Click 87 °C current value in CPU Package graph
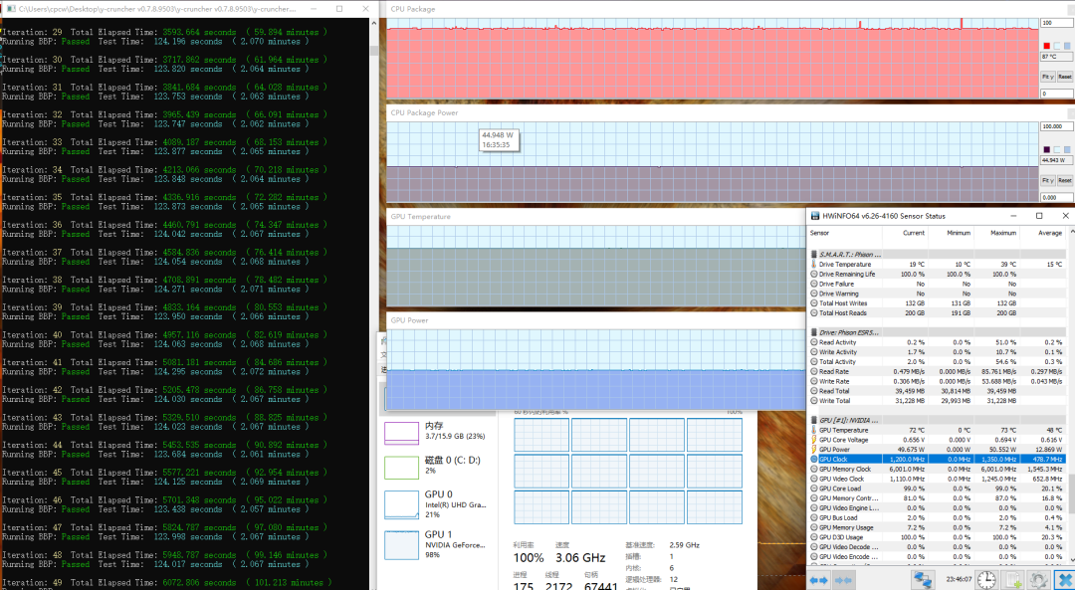 pyautogui.click(x=1056, y=56)
